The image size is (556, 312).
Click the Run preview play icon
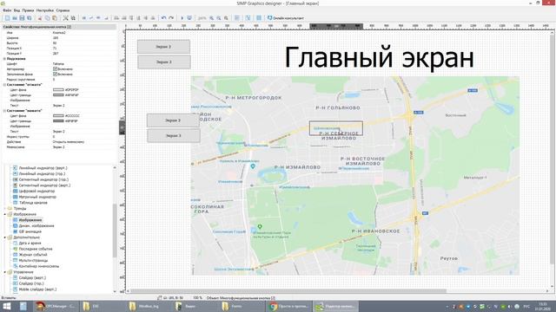182,17
